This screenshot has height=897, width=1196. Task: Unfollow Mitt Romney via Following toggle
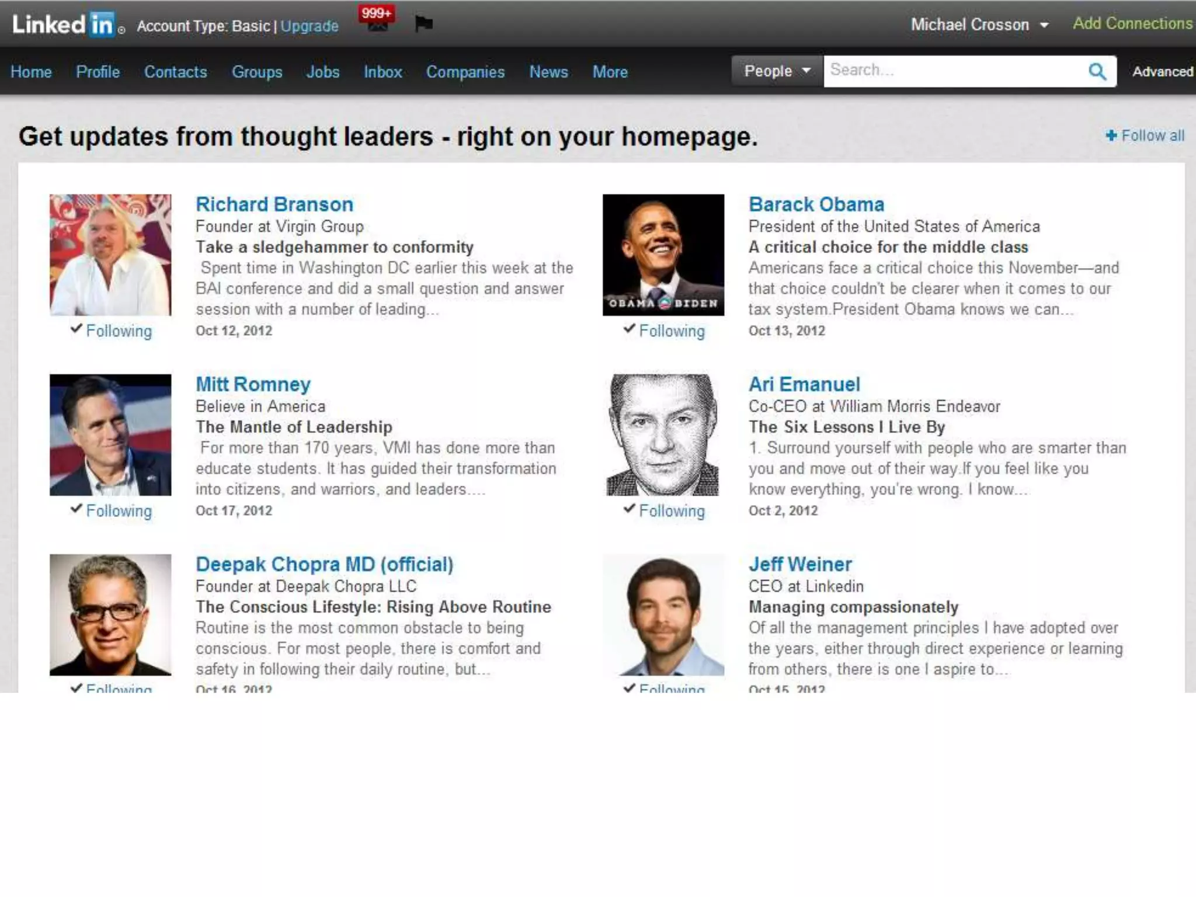119,511
